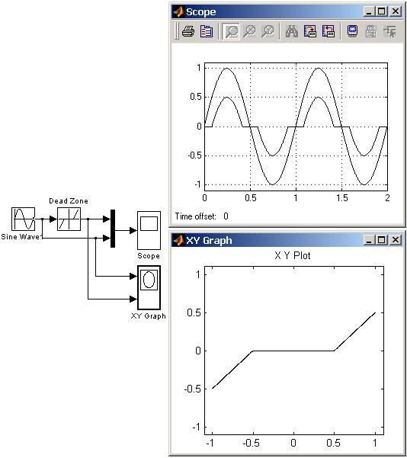Close the XY Graph window
The width and height of the screenshot is (407, 458).
click(396, 240)
